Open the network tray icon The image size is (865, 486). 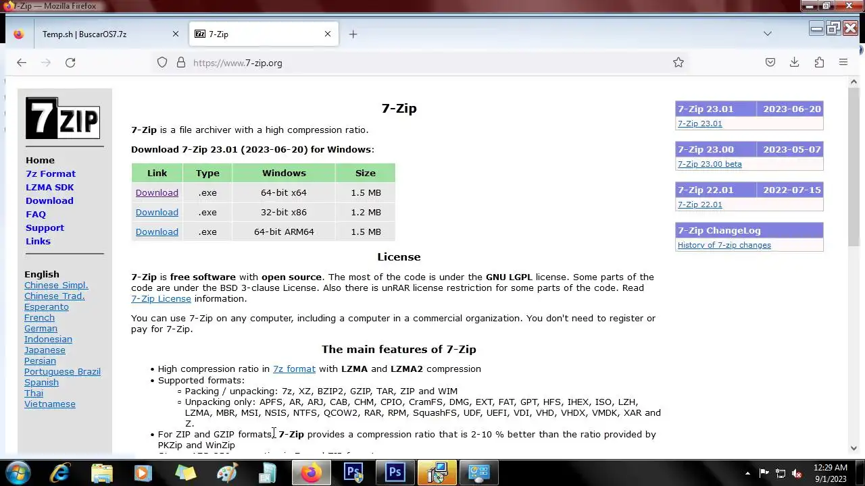tap(781, 473)
